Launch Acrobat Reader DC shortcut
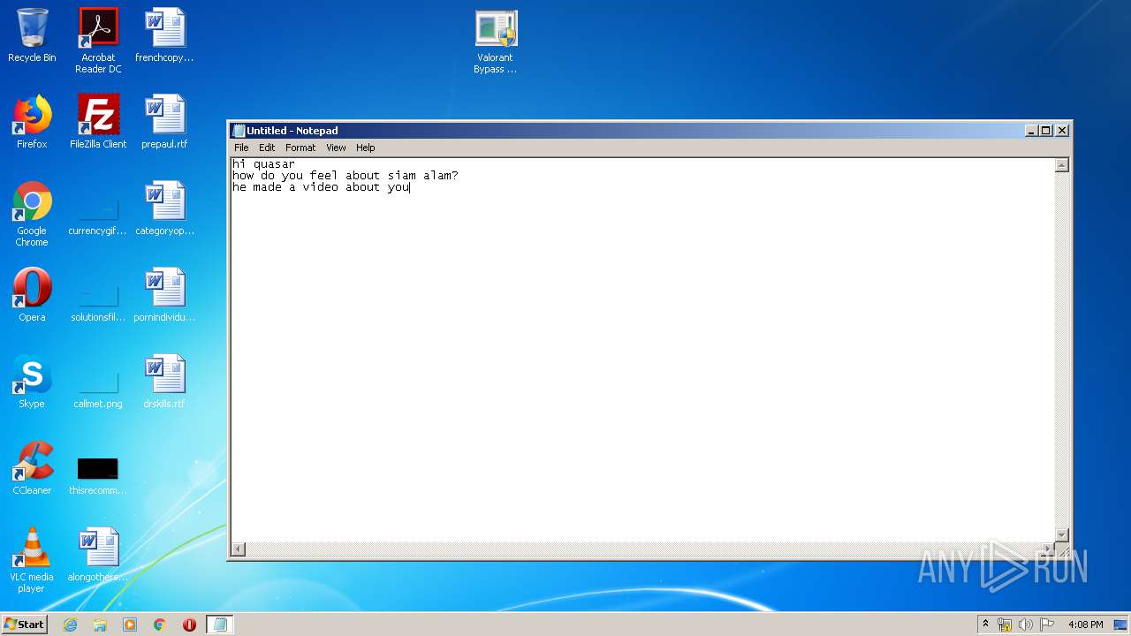1131x636 pixels. (x=98, y=41)
